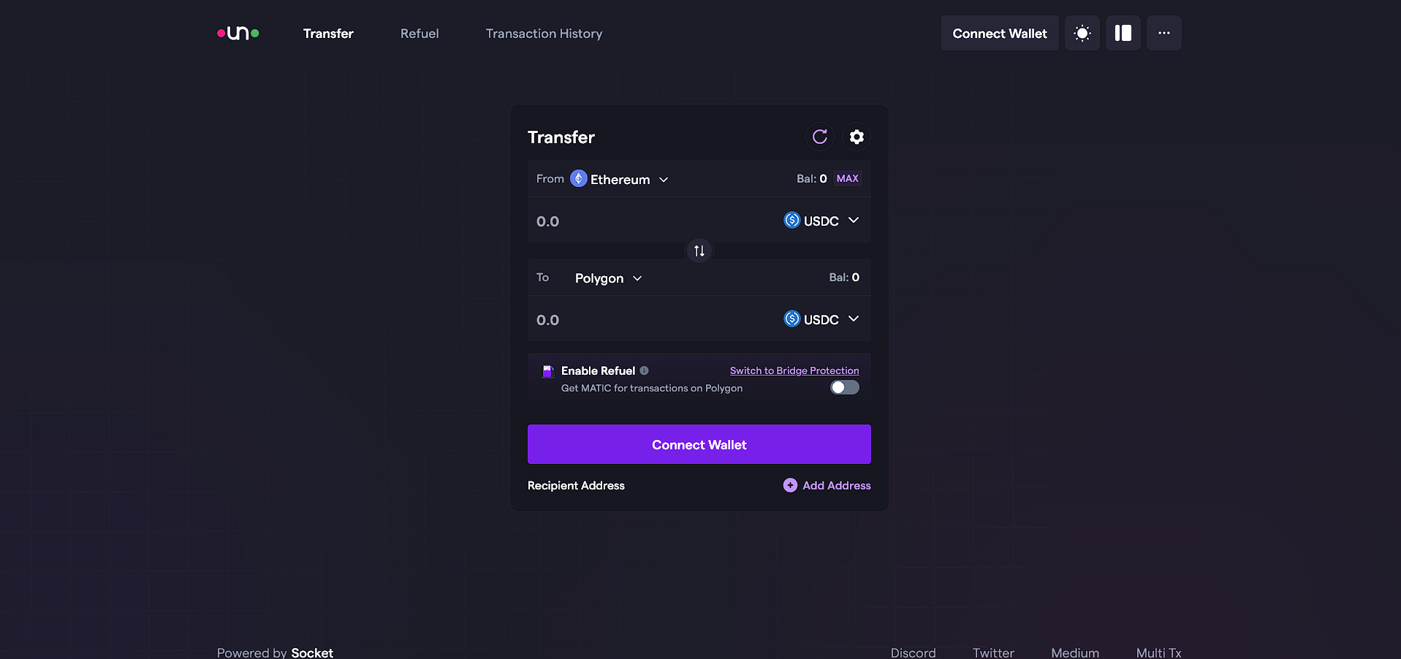Click the Bungee logo icon
The image size is (1401, 659).
(x=238, y=34)
